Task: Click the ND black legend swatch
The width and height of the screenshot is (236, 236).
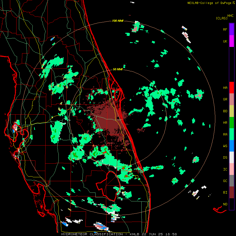Action: pyautogui.click(x=232, y=204)
